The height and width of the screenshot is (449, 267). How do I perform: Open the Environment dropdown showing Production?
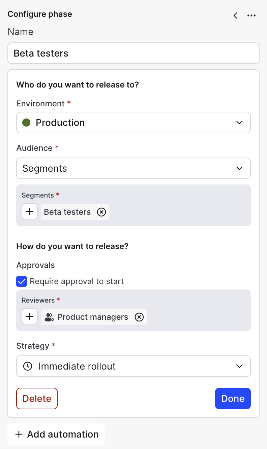(x=133, y=123)
